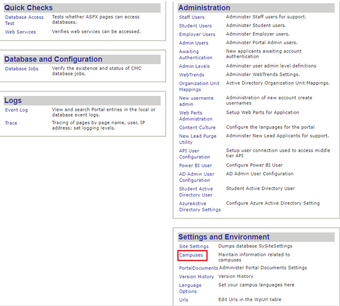Open Organization Unit Mappings
The height and width of the screenshot is (306, 340).
click(x=199, y=87)
